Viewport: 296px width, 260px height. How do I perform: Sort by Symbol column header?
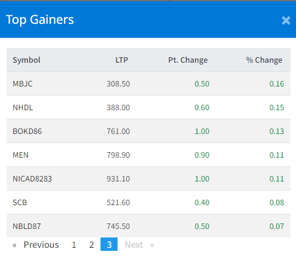(26, 60)
